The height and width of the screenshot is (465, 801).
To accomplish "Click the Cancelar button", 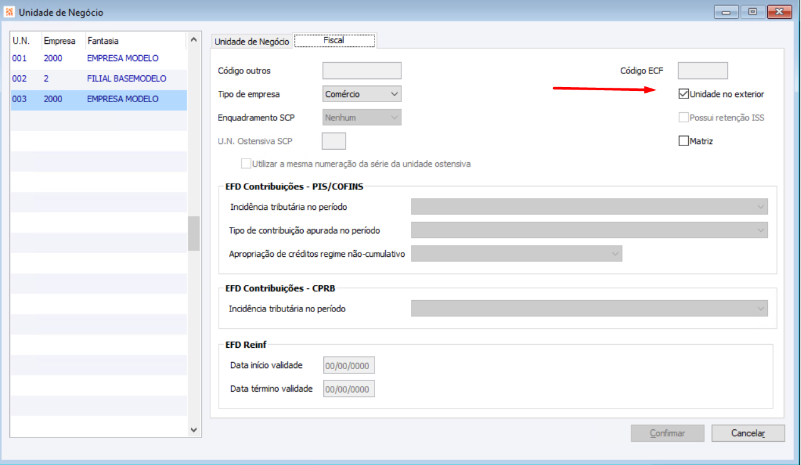I will [x=748, y=433].
